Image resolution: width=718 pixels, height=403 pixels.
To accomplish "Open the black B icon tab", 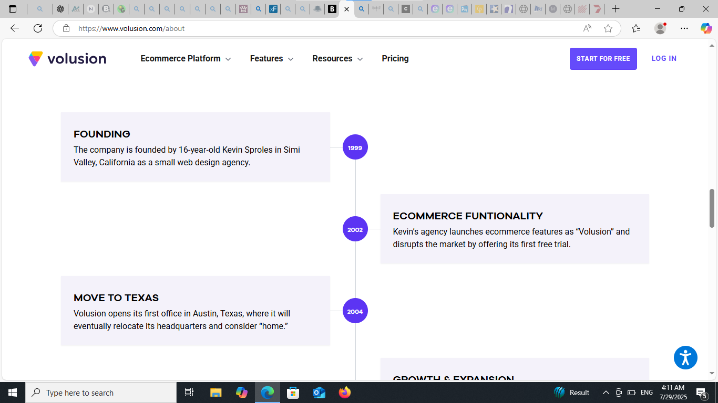I will [x=332, y=9].
